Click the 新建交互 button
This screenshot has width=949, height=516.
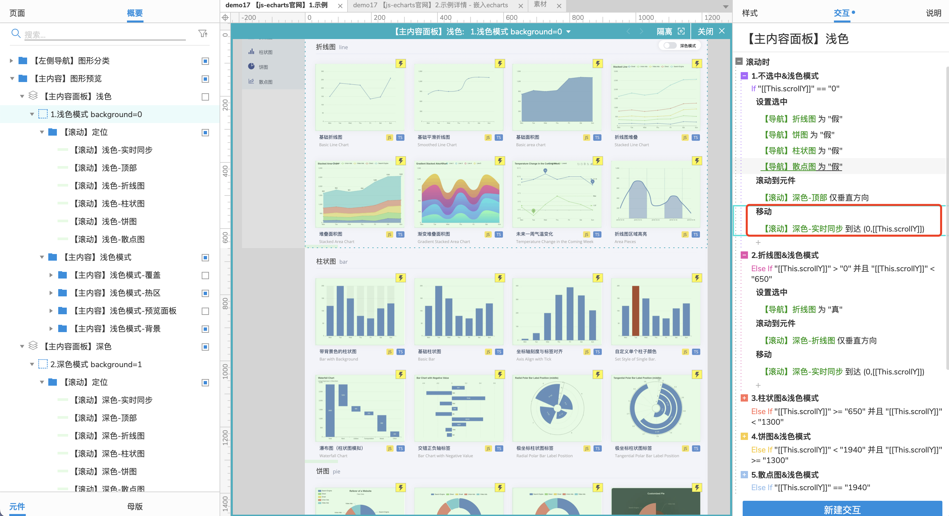tap(842, 509)
